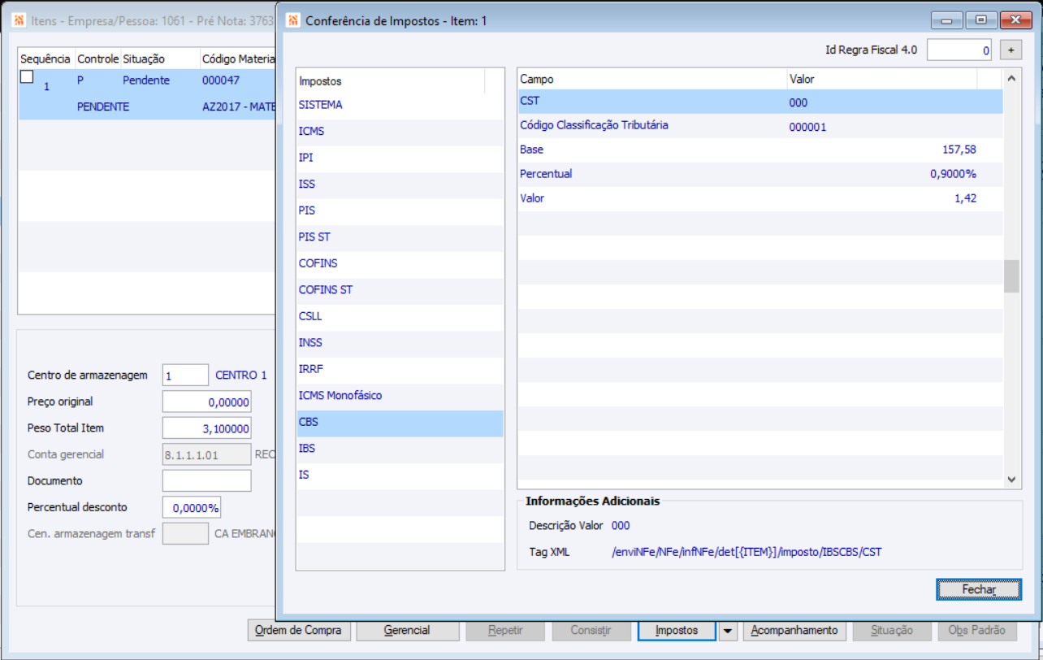Focus the Peso Total Item field
The height and width of the screenshot is (660, 1043).
click(206, 428)
